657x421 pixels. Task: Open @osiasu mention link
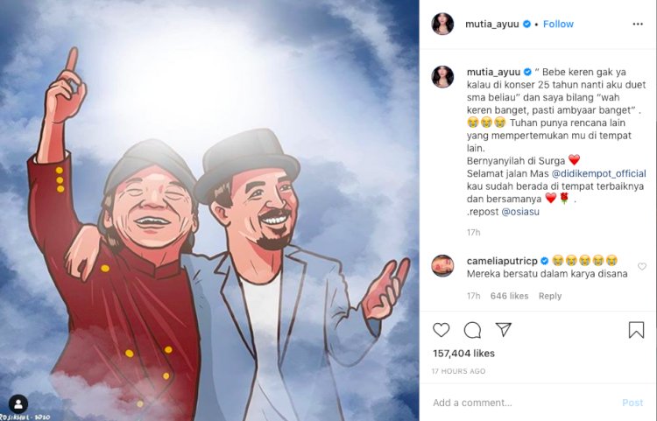click(x=520, y=212)
